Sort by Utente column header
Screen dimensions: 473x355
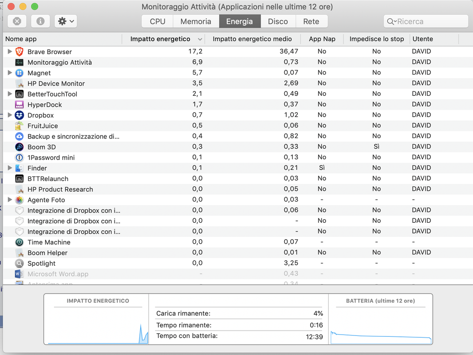pyautogui.click(x=434, y=39)
